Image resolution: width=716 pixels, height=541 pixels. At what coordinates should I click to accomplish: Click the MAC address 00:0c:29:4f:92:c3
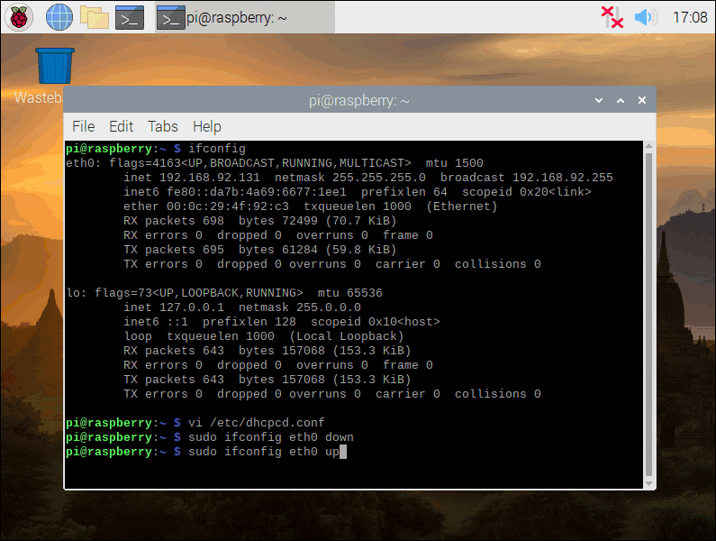click(x=227, y=206)
